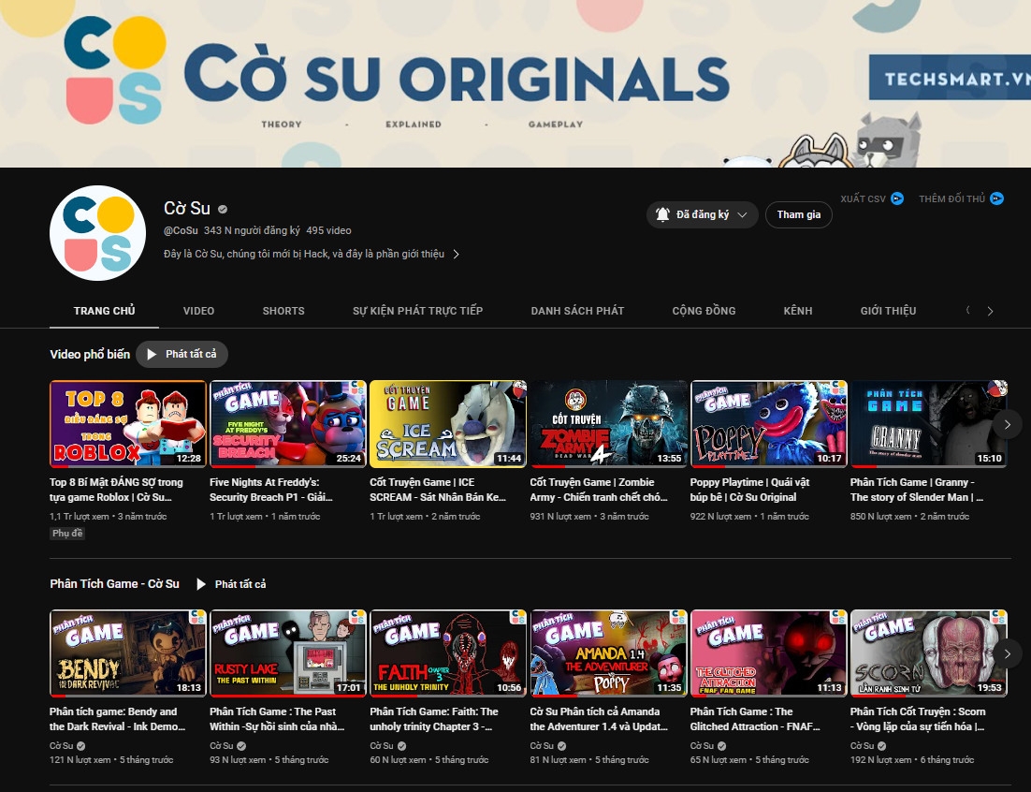Screen dimensions: 1031x792
Task: Open the Amanda the Adventurer thumbnail
Action: click(608, 653)
